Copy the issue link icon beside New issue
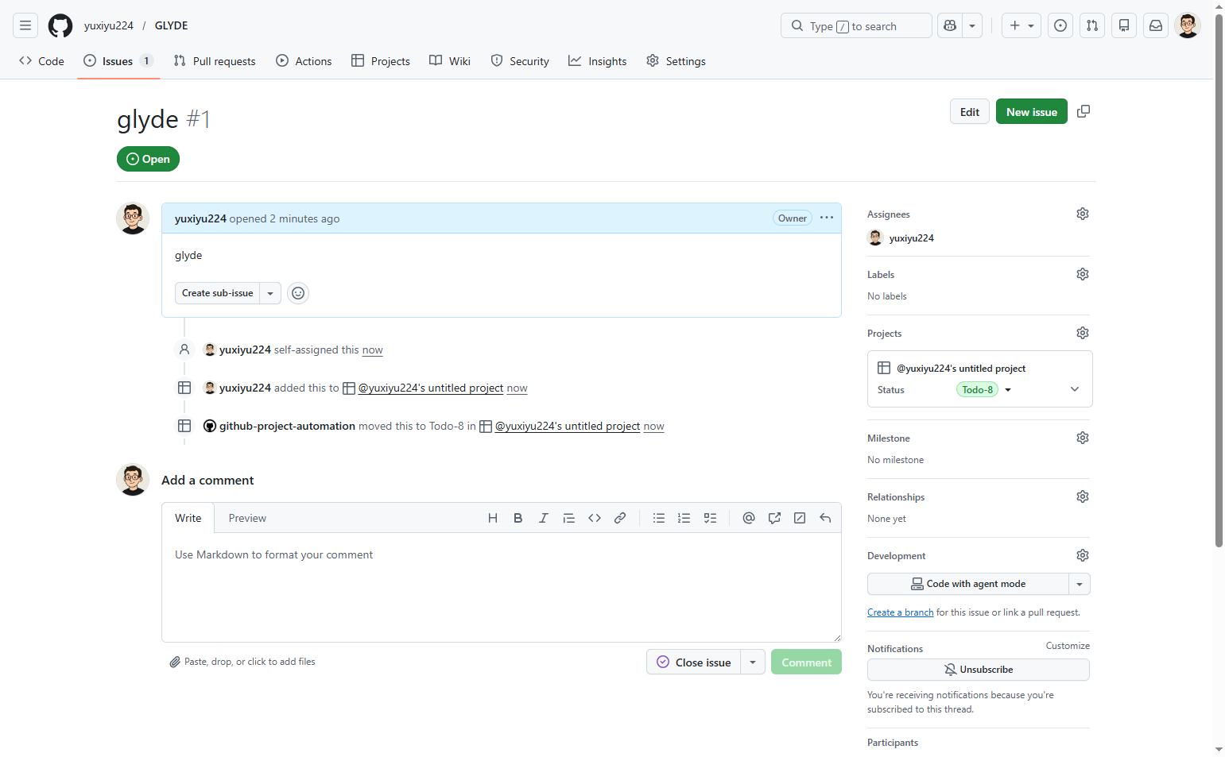Viewport: 1225px width, 757px height. pyautogui.click(x=1084, y=112)
